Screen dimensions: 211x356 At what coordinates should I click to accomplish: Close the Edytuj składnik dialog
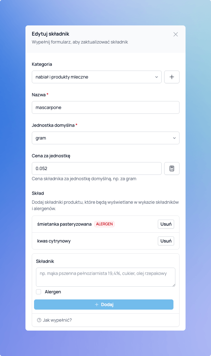click(176, 34)
